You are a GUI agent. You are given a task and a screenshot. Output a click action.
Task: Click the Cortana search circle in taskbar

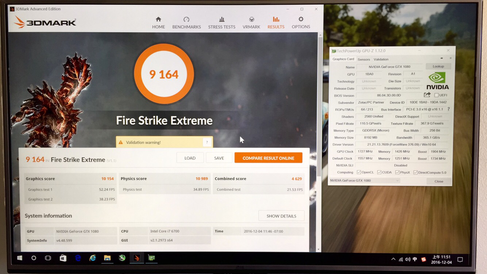(x=34, y=258)
